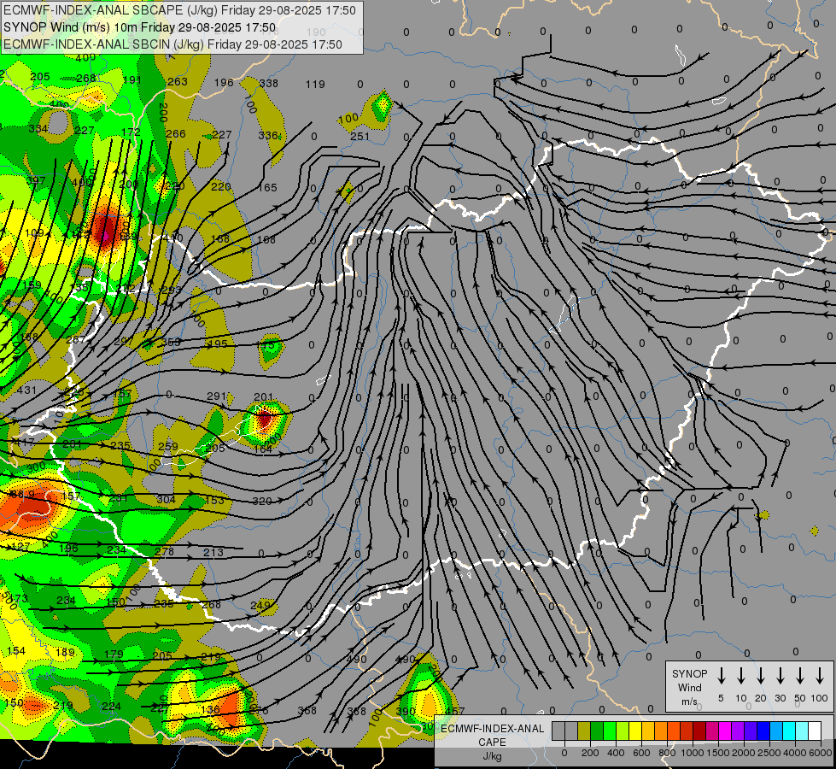Click the 50 m/s wind arrow in legend

pos(800,676)
